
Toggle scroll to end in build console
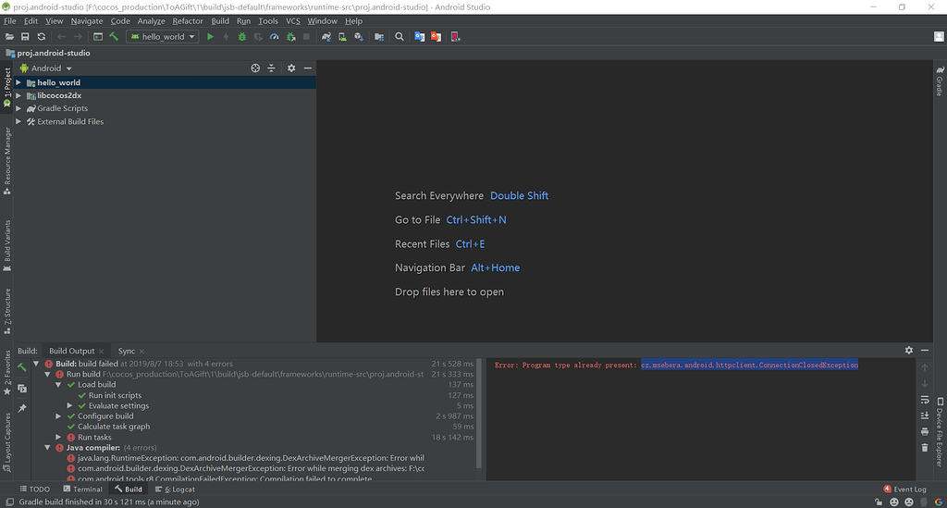(925, 415)
